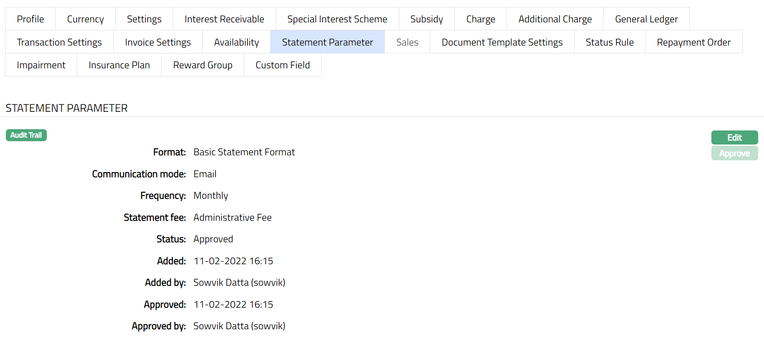Select the Interest Receivable tab
The height and width of the screenshot is (340, 764).
pyautogui.click(x=224, y=19)
